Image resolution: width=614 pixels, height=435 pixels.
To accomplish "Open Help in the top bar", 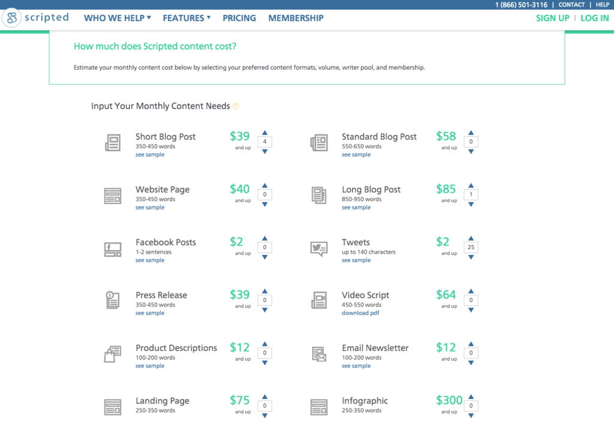I will click(602, 5).
